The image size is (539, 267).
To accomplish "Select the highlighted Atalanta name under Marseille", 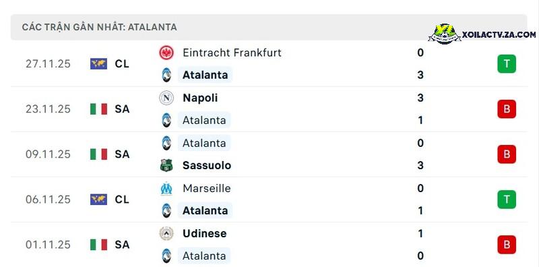I will click(x=205, y=210).
